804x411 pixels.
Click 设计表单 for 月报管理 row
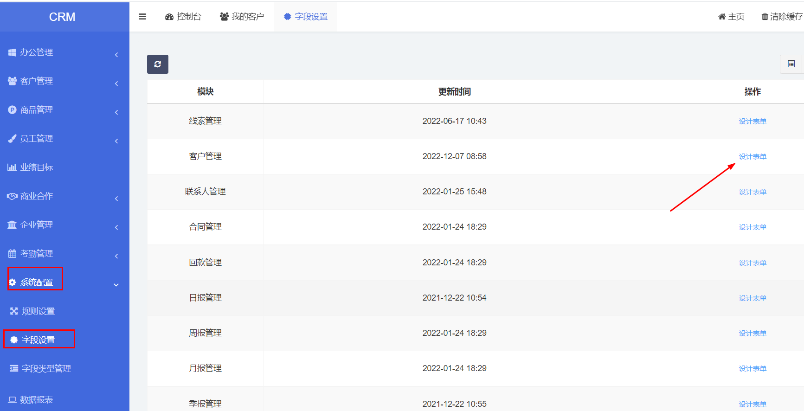pyautogui.click(x=753, y=369)
